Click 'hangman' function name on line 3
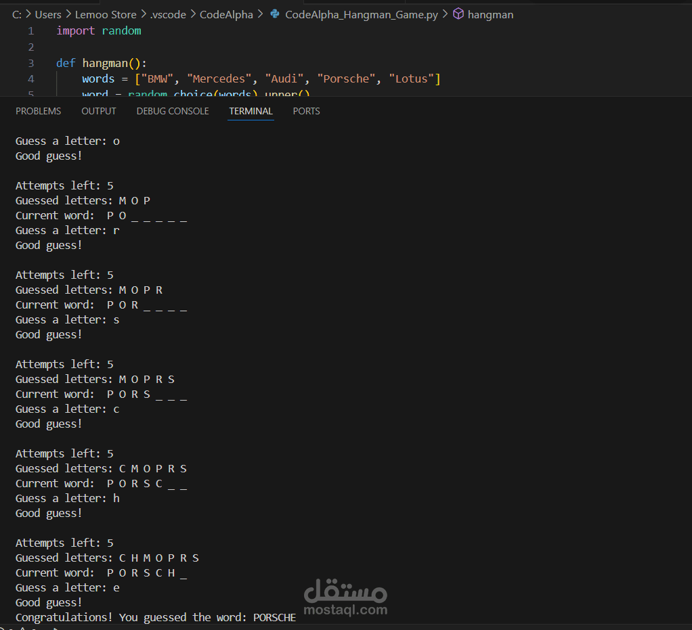This screenshot has height=630, width=692. tap(105, 63)
